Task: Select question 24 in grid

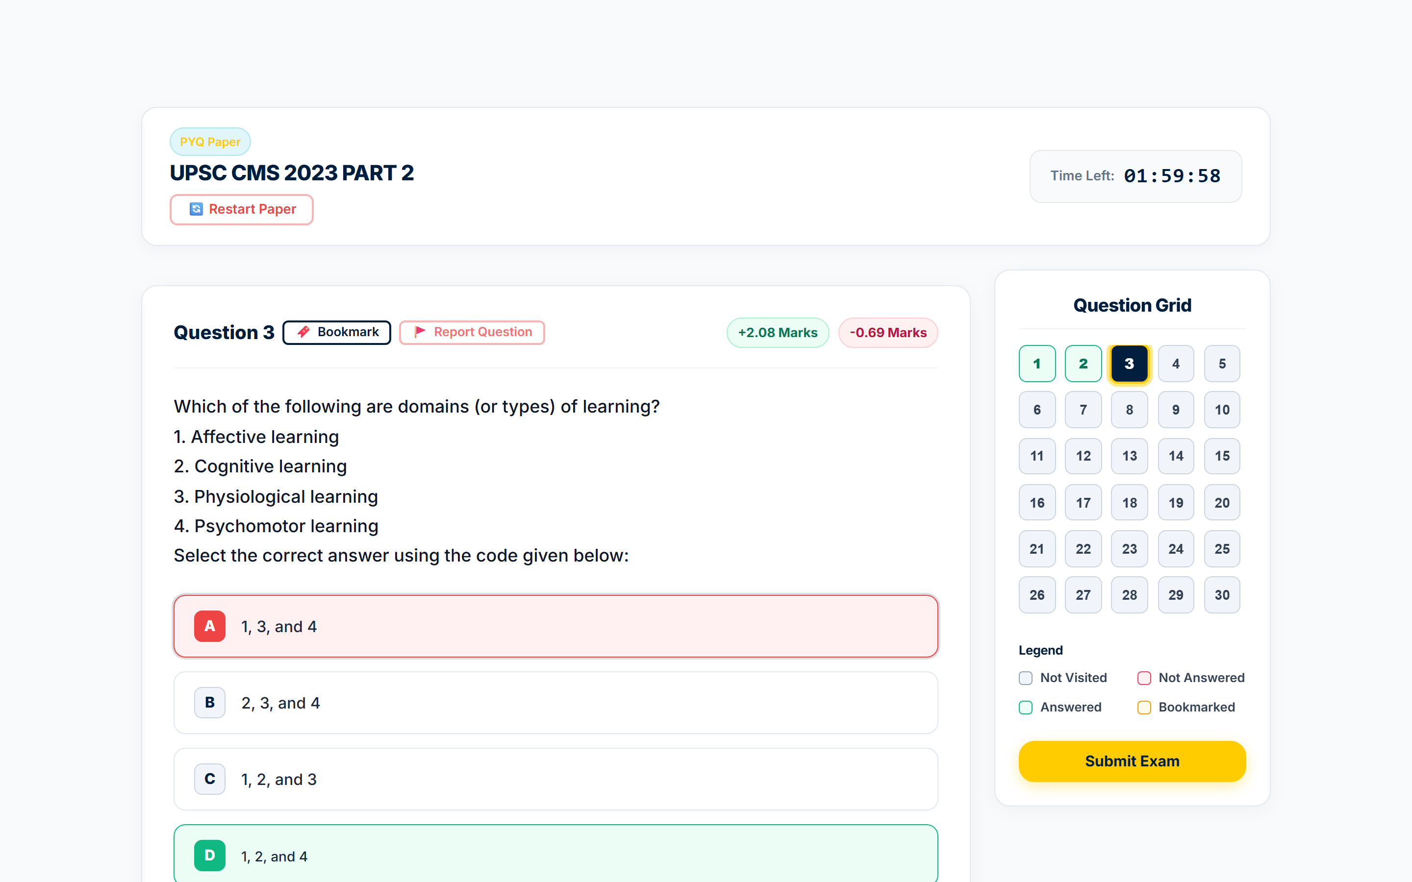Action: 1176,548
